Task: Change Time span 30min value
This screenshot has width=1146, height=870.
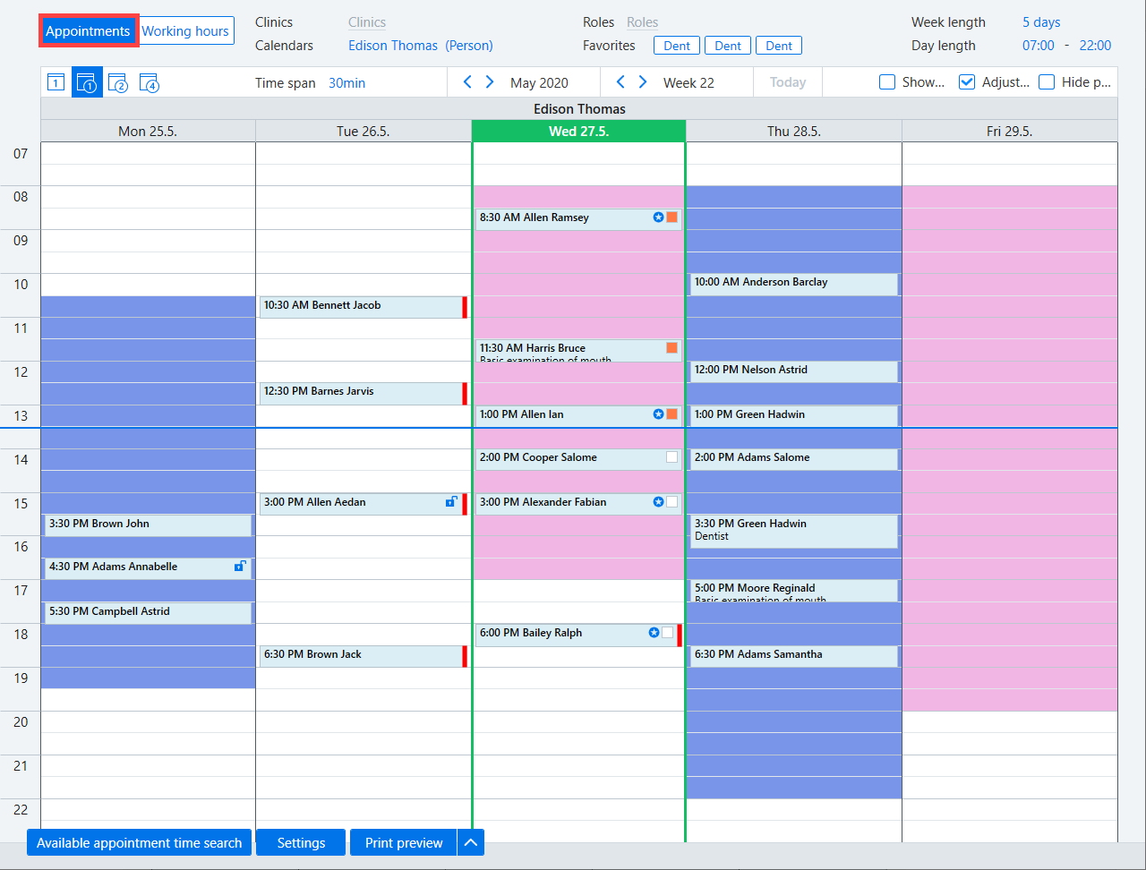Action: [x=346, y=82]
